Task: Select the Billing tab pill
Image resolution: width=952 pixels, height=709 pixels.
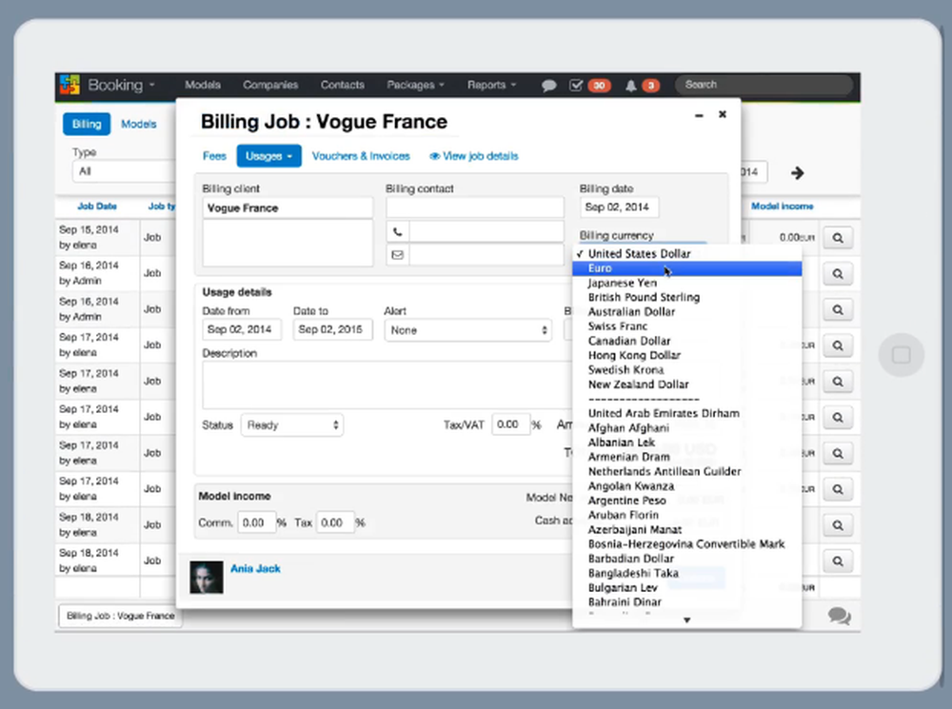Action: (x=87, y=124)
